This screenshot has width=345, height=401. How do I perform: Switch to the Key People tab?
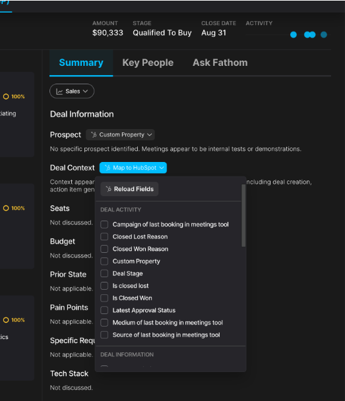(x=148, y=63)
